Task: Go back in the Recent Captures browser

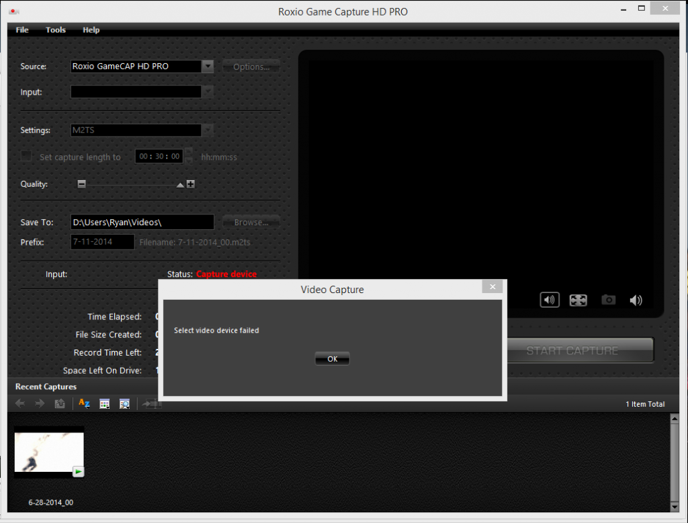Action: tap(19, 403)
